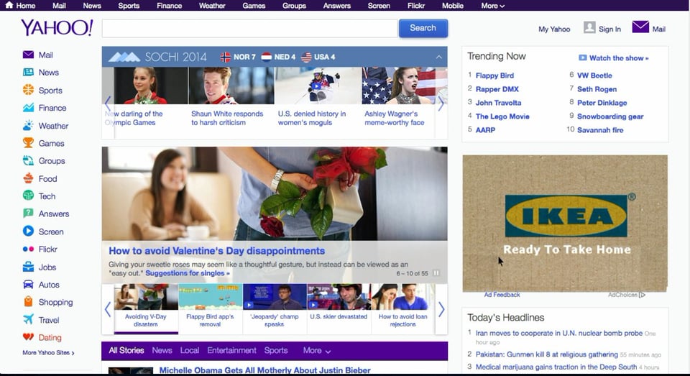Open the Flickr dots icon in sidebar
The image size is (690, 376).
[28, 249]
